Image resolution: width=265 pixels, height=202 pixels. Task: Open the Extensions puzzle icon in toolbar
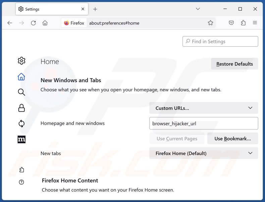243,23
